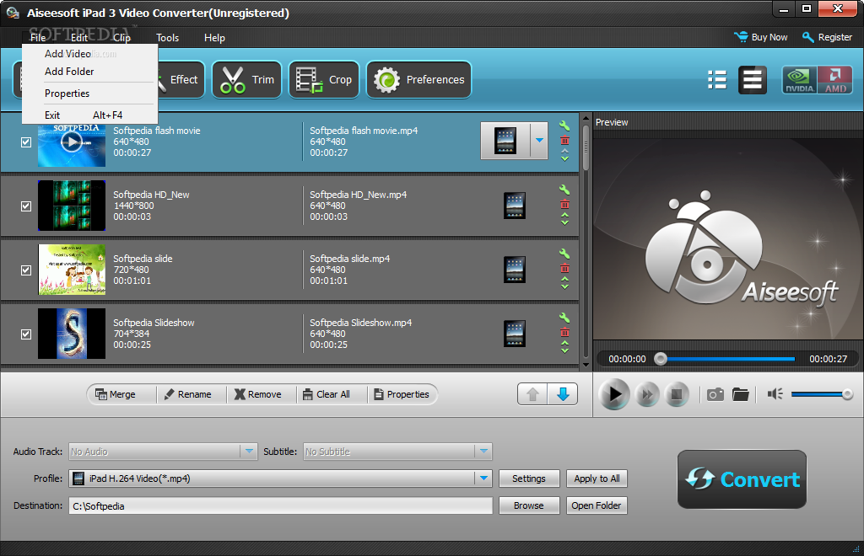Click the Convert button

[742, 479]
